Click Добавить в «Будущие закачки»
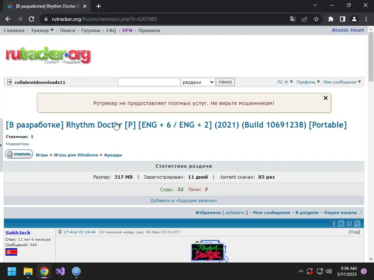Screen dimensions: 374x280 tap(184, 201)
